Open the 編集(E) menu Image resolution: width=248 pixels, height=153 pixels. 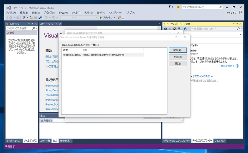coord(24,13)
